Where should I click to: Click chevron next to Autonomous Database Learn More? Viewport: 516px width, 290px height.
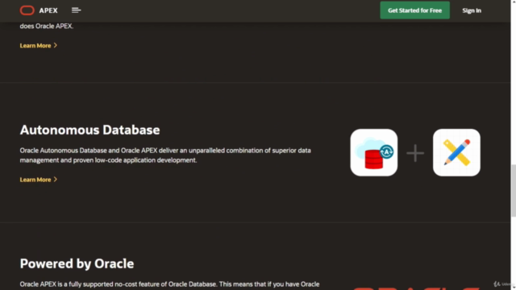(56, 179)
